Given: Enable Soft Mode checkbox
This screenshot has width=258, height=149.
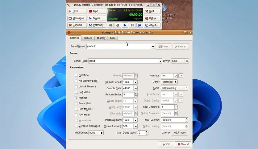Looking at the screenshot, I should pyautogui.click(x=76, y=92).
